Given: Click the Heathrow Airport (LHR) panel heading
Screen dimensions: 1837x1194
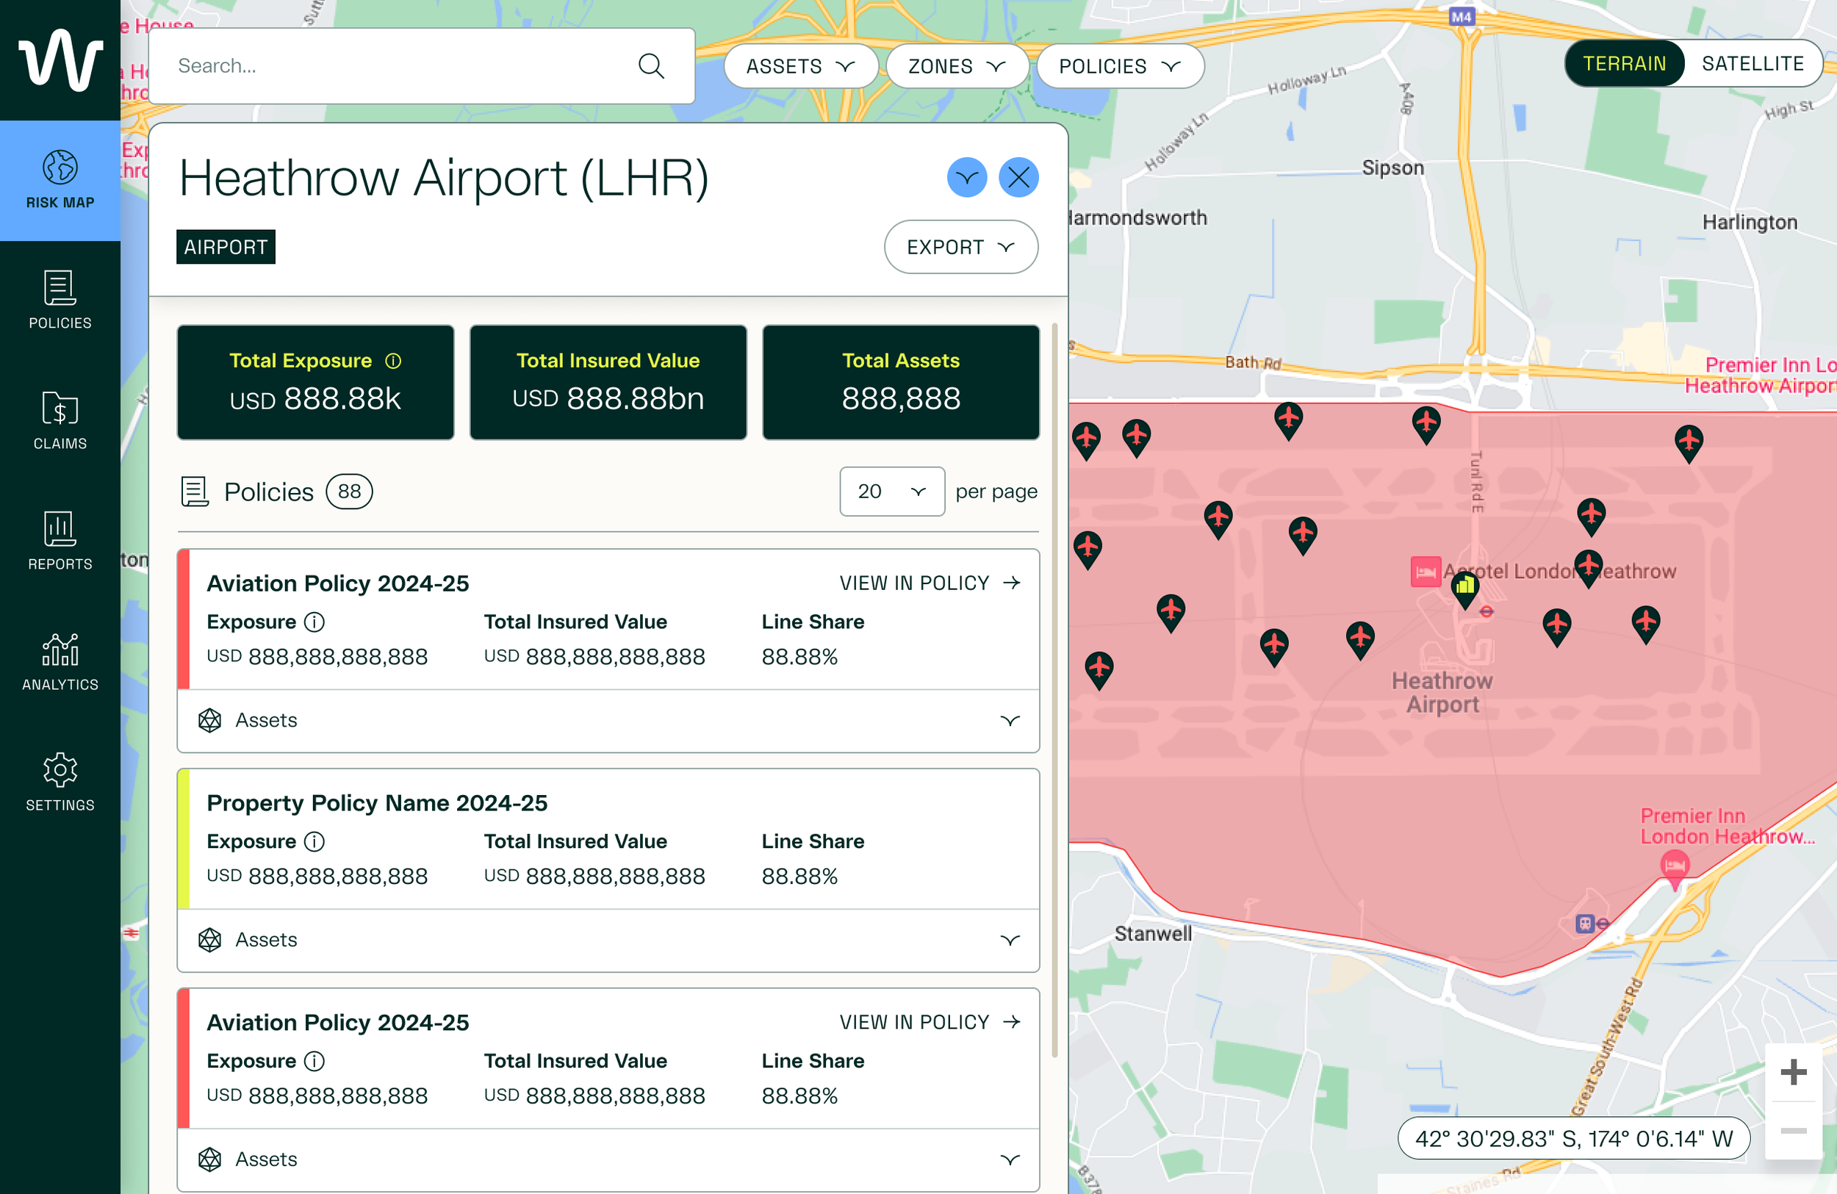Looking at the screenshot, I should [x=444, y=178].
